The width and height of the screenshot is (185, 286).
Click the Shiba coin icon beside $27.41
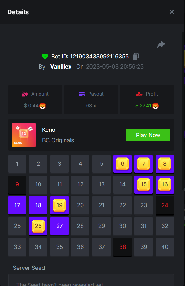point(155,106)
